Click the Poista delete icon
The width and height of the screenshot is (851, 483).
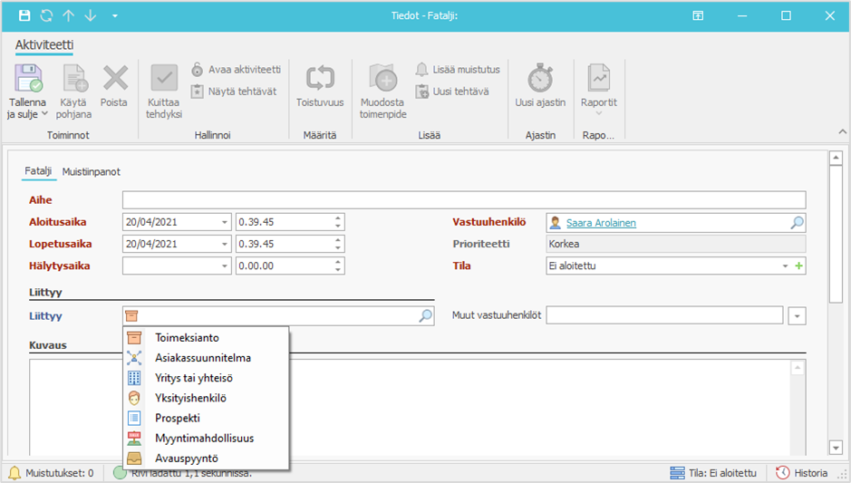[x=114, y=79]
